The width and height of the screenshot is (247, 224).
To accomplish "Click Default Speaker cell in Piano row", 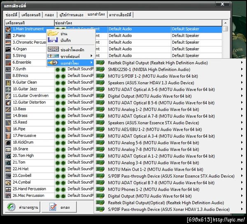I will 196,36.
